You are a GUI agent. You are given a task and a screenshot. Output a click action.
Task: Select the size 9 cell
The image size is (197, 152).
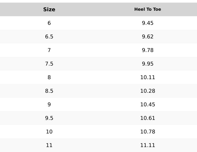[x=49, y=104]
